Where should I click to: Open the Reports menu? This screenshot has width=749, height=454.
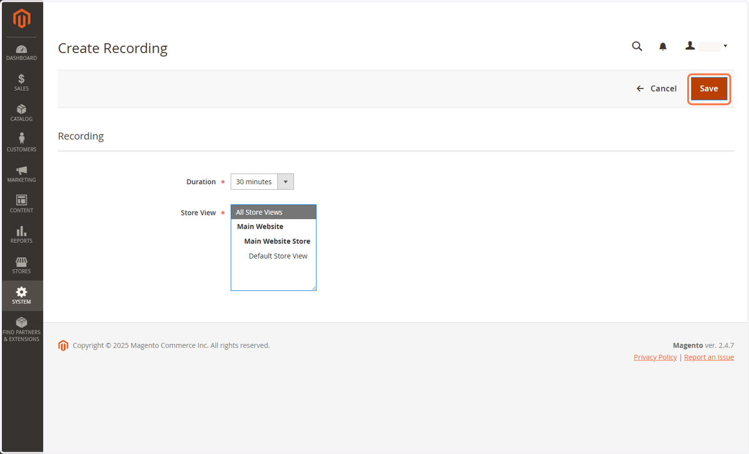click(22, 235)
